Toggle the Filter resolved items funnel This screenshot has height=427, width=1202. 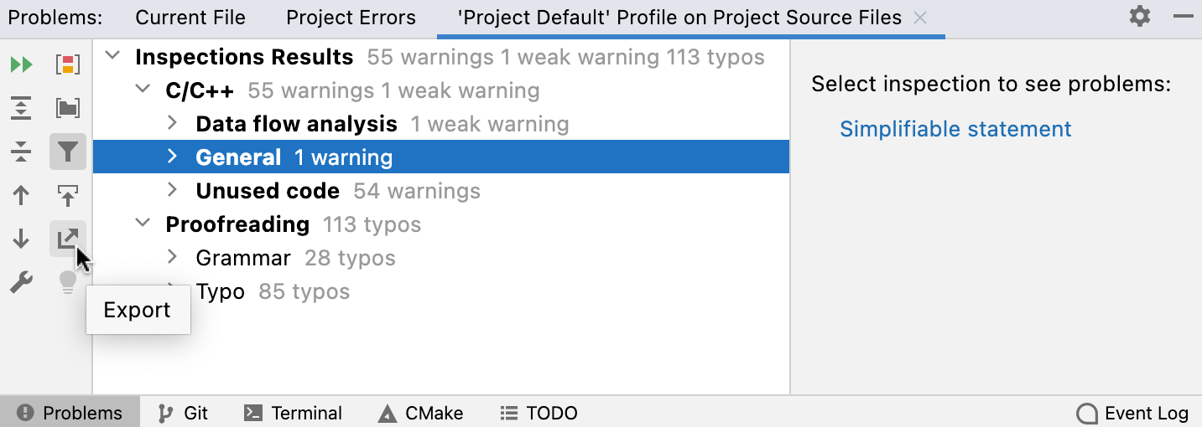coord(67,152)
